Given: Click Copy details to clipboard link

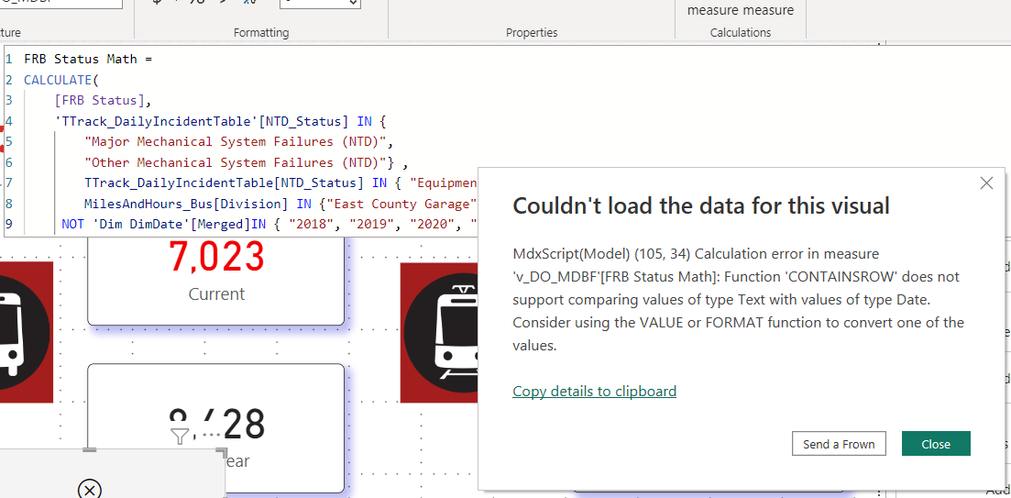Looking at the screenshot, I should 594,391.
